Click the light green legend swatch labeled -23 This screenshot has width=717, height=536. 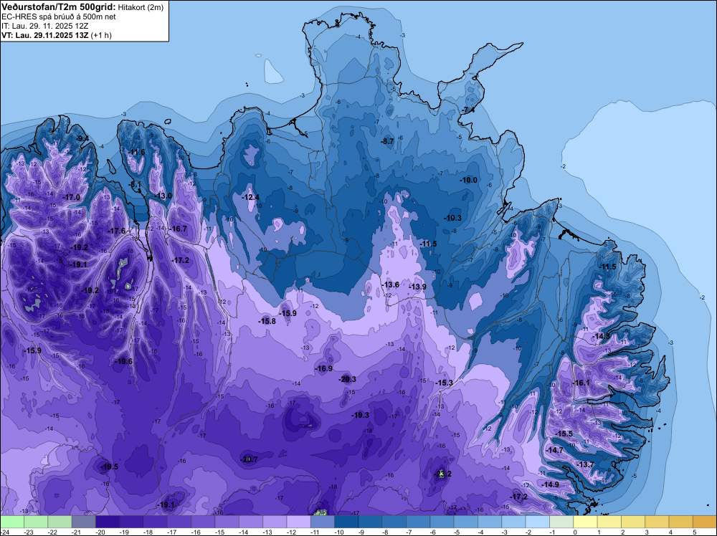(x=36, y=522)
